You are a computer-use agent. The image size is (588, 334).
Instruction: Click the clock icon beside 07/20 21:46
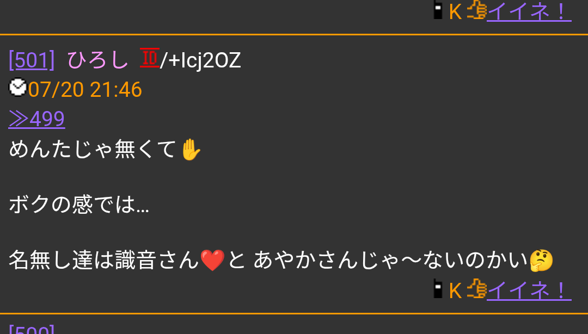[x=17, y=88]
